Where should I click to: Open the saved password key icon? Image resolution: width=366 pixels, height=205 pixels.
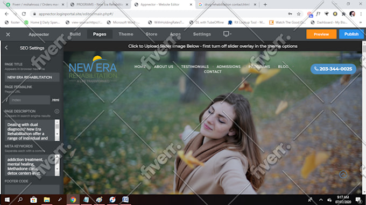point(290,14)
